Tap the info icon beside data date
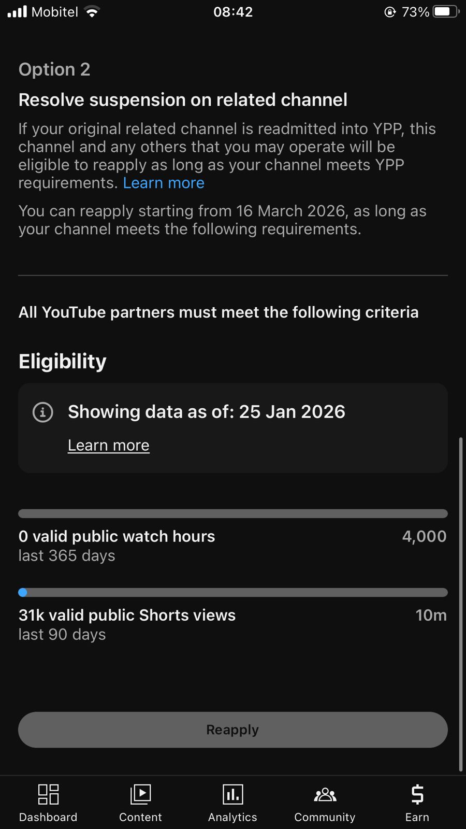Image resolution: width=466 pixels, height=829 pixels. point(43,412)
